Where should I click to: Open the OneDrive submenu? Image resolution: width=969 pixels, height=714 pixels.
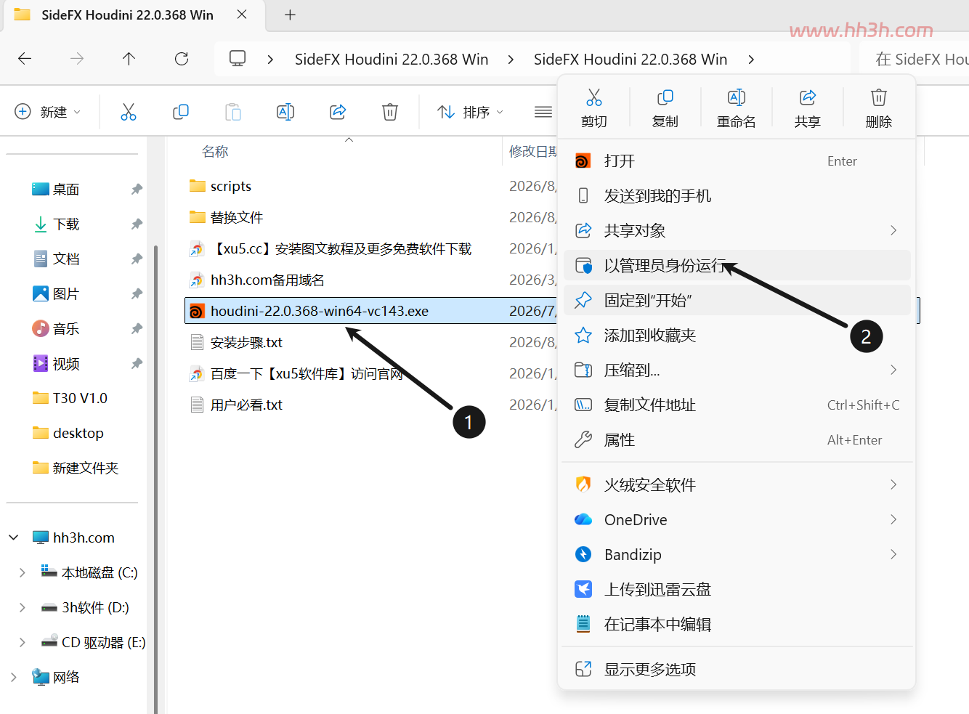coord(737,519)
